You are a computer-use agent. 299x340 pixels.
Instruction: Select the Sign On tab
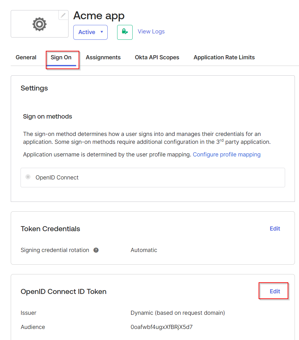pyautogui.click(x=61, y=57)
